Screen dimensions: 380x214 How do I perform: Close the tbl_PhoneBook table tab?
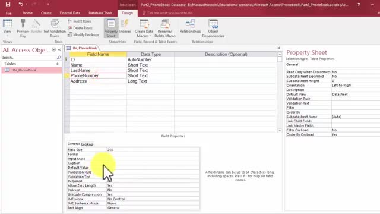pyautogui.click(x=278, y=48)
